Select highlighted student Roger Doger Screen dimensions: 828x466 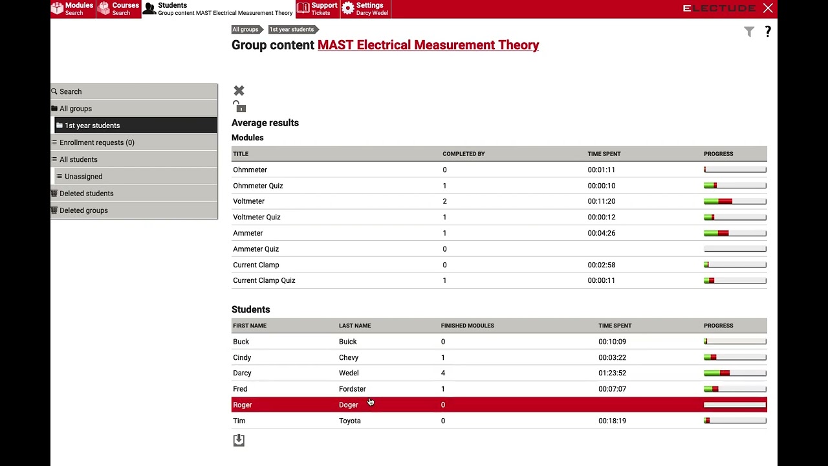pos(499,405)
